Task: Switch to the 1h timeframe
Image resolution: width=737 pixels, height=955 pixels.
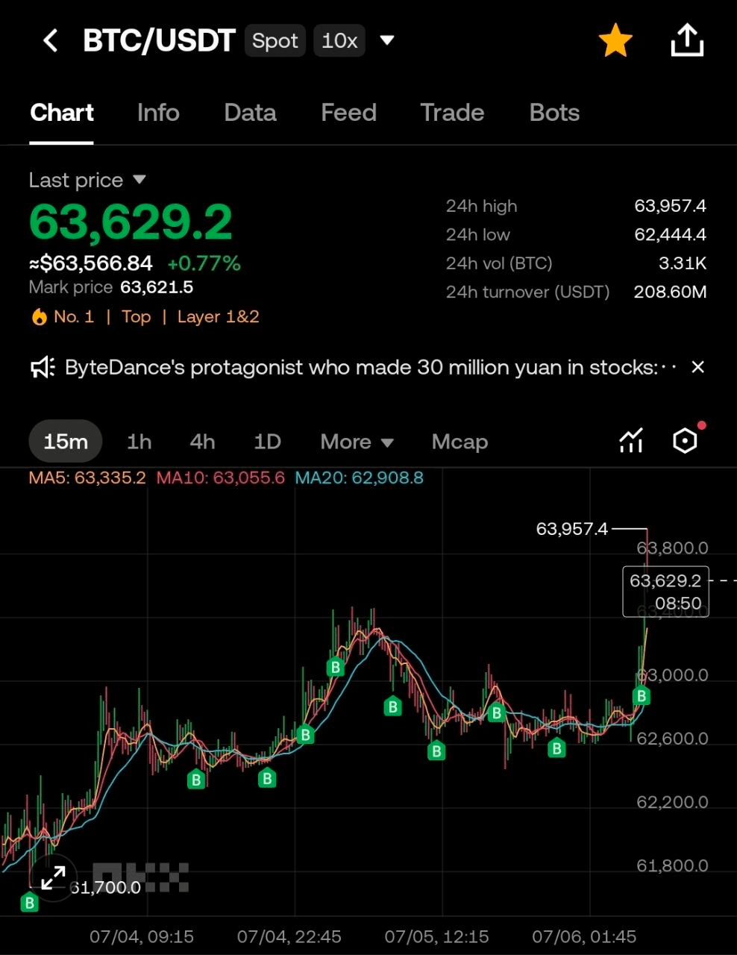Action: (139, 442)
